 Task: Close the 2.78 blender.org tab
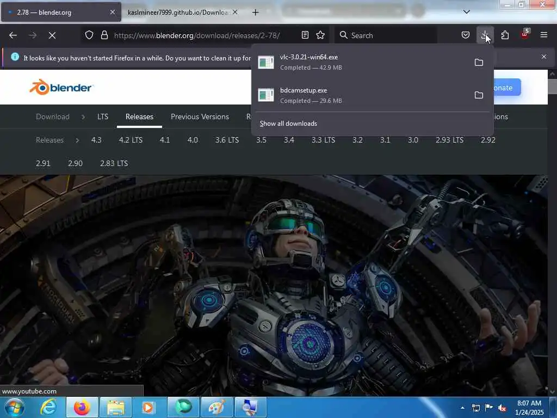(x=112, y=12)
